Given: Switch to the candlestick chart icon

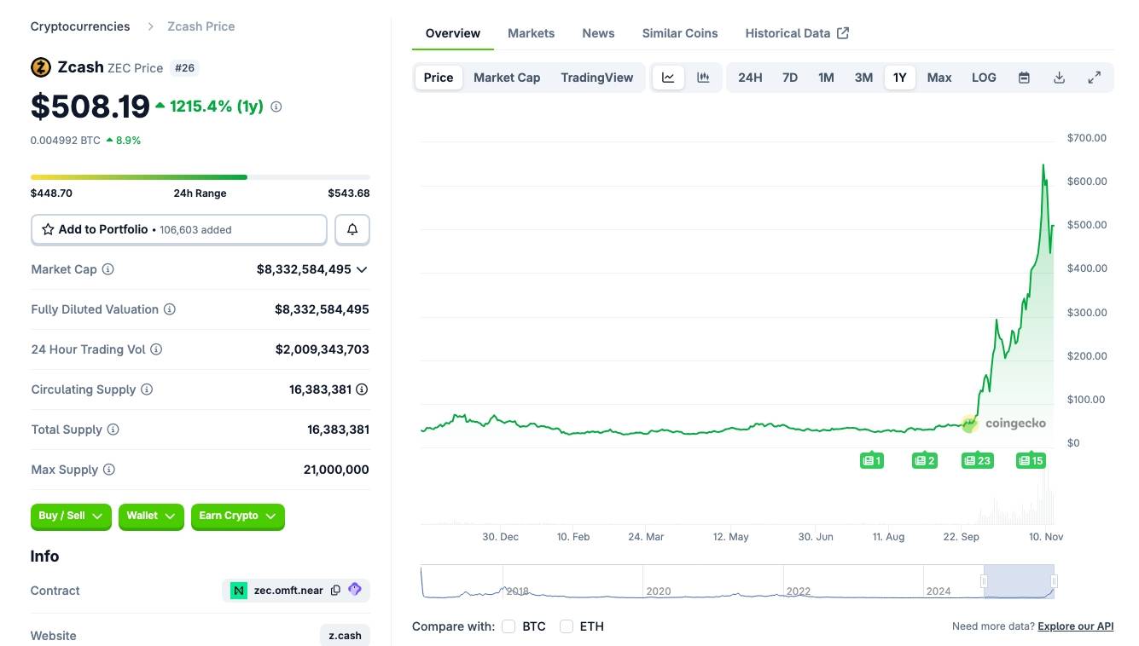Looking at the screenshot, I should [703, 78].
